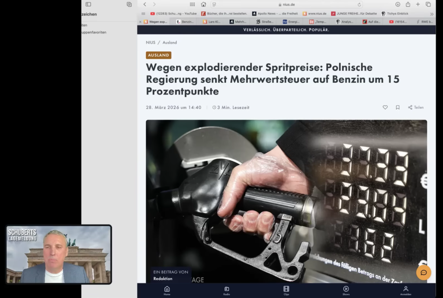
Task: Bookmark the article with the bookmark icon
Action: point(398,108)
